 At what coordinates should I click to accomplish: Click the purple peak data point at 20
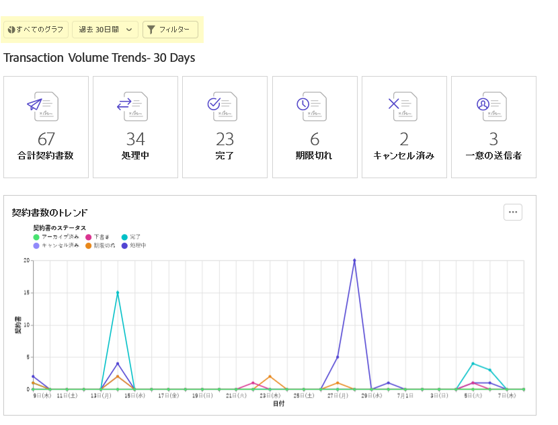click(x=354, y=260)
